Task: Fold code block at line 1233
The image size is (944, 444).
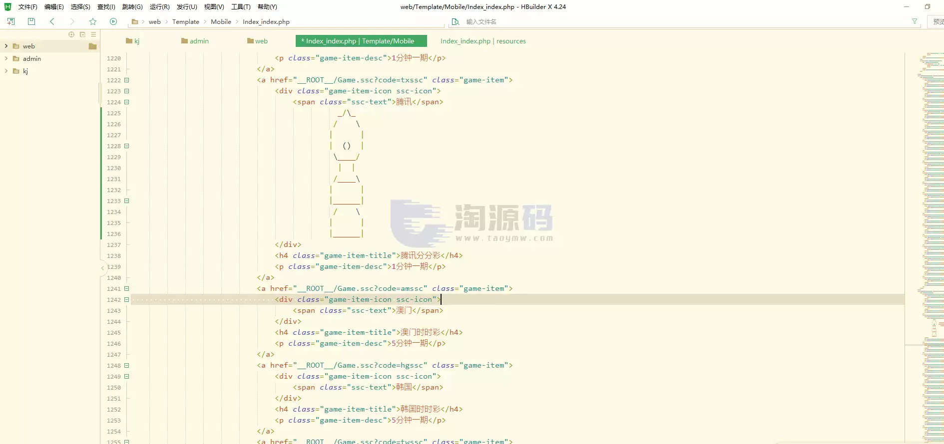Action: coord(127,201)
